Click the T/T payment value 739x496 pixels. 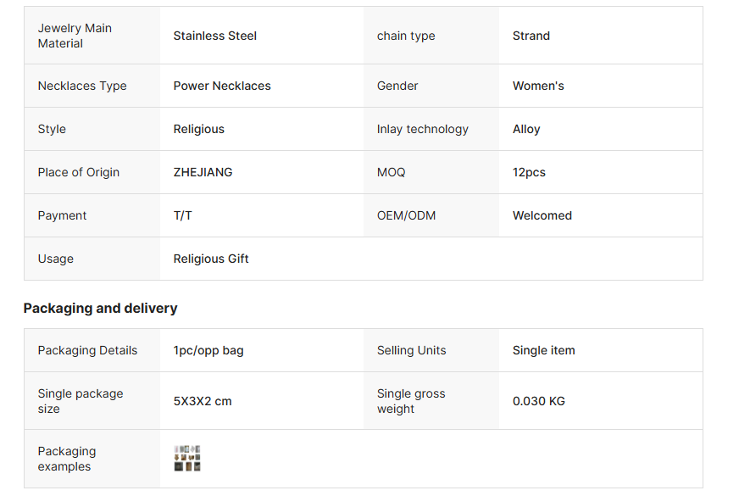pos(182,215)
